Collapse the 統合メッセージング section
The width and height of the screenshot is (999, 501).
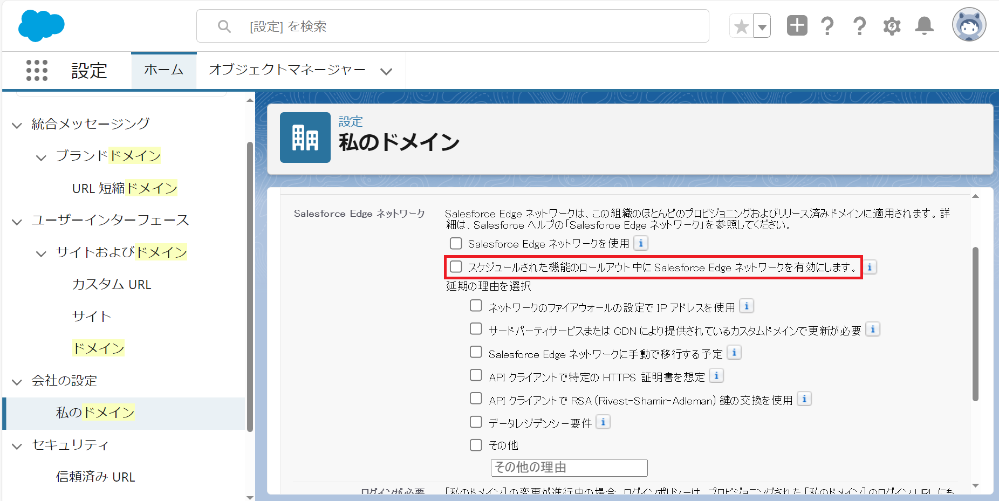point(17,125)
